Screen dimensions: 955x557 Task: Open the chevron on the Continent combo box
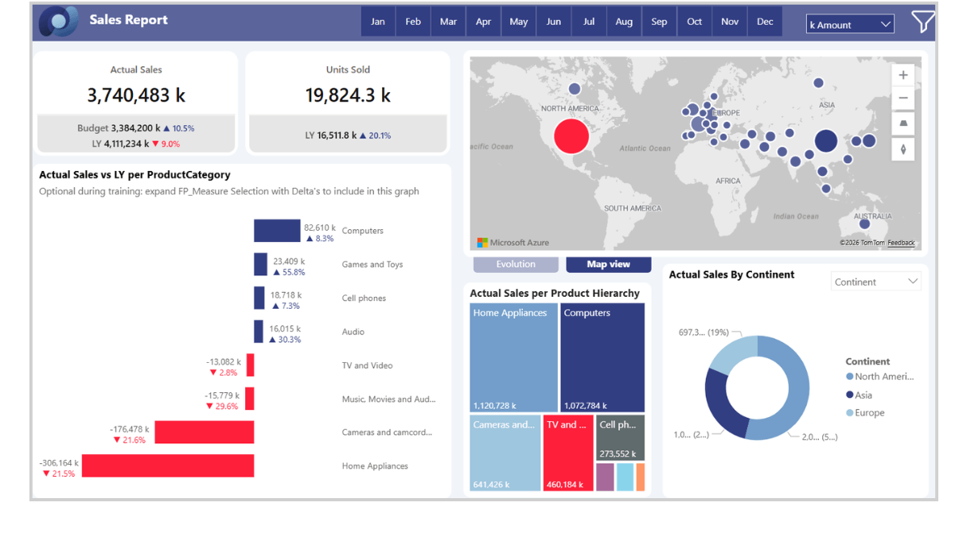point(914,281)
